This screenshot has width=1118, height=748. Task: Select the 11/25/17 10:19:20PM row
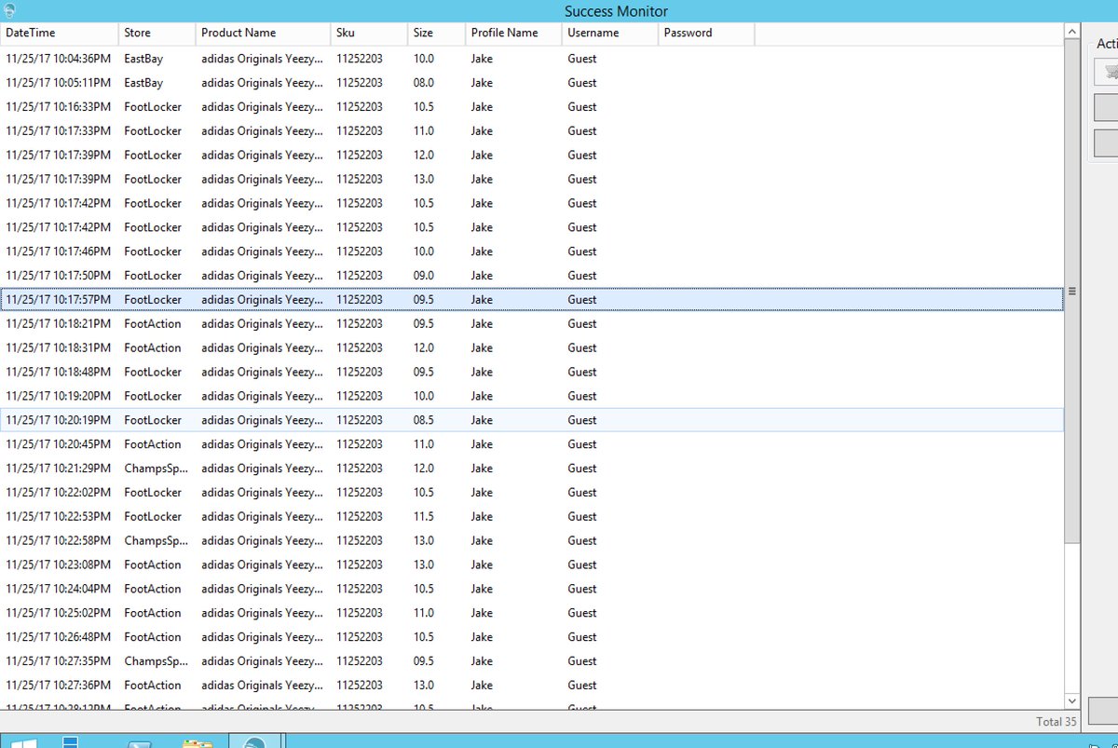tap(532, 396)
